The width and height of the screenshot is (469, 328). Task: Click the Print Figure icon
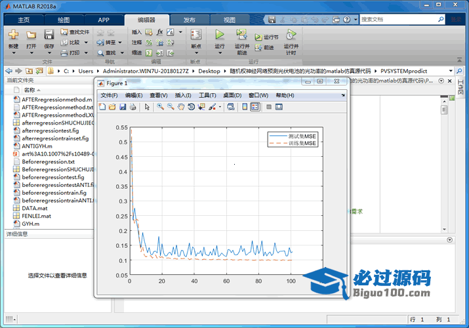133,107
